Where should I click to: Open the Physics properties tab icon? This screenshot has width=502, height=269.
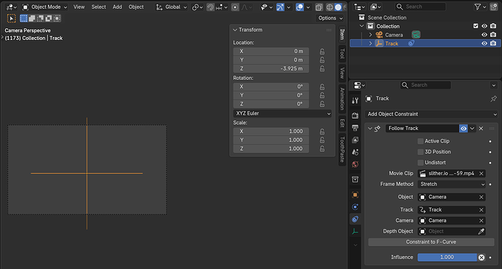355,207
